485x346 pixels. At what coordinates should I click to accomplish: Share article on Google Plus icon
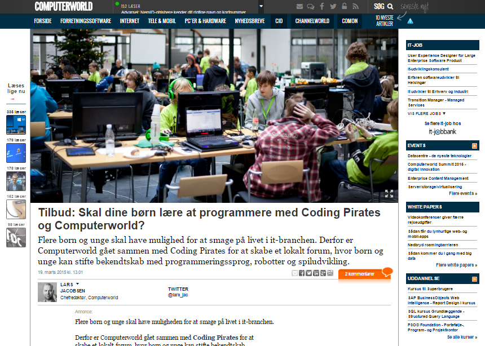pyautogui.click(x=323, y=273)
